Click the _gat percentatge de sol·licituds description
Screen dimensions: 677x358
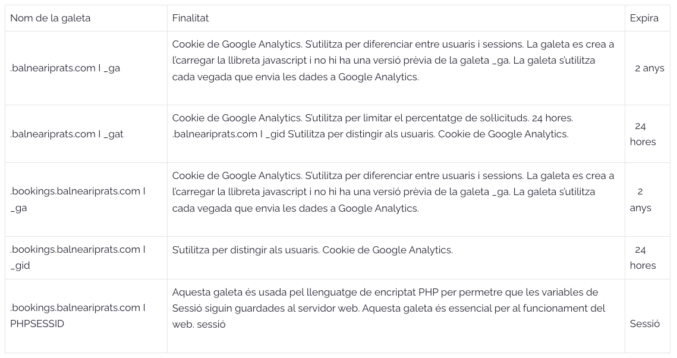pyautogui.click(x=372, y=118)
